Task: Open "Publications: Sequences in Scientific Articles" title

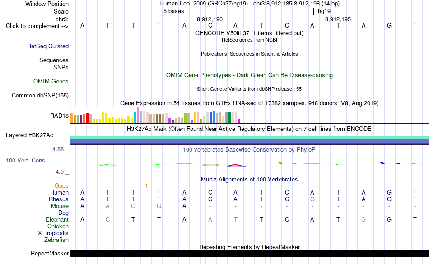Action: pyautogui.click(x=249, y=54)
